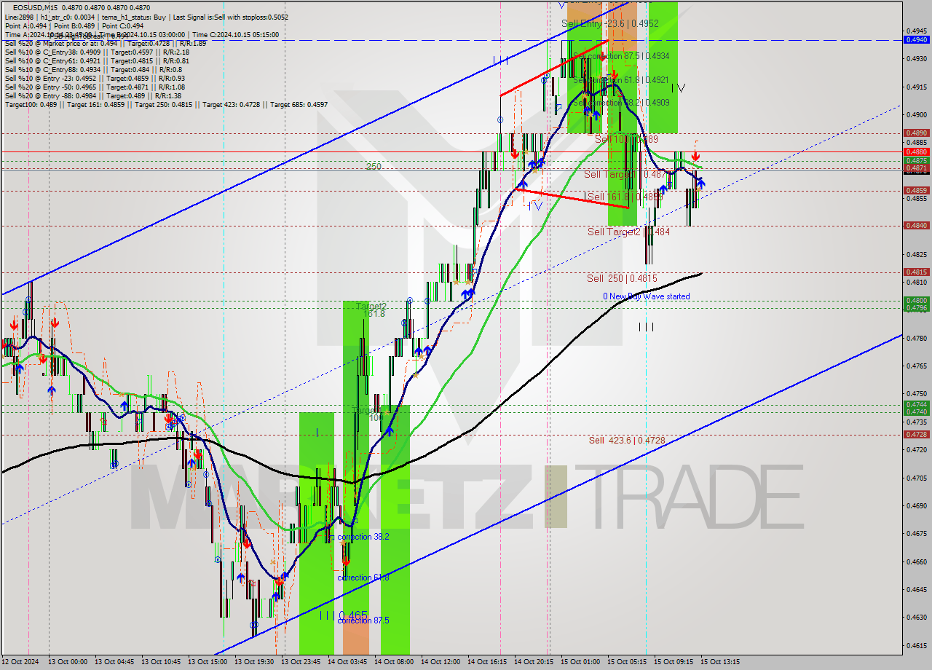
Task: Click the '15 Oct 05:15' time axis label
Action: tap(626, 662)
